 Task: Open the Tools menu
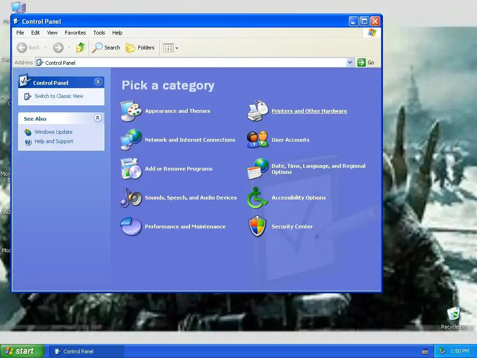pyautogui.click(x=99, y=33)
